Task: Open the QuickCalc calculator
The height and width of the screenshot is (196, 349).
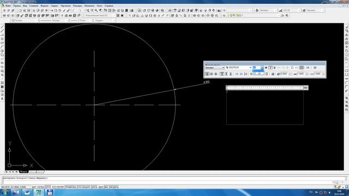Action: tap(127, 10)
